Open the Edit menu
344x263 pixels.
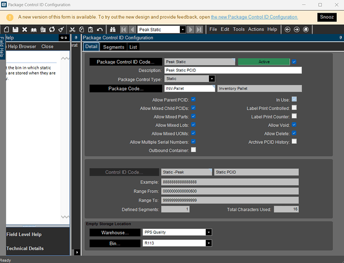point(225,29)
